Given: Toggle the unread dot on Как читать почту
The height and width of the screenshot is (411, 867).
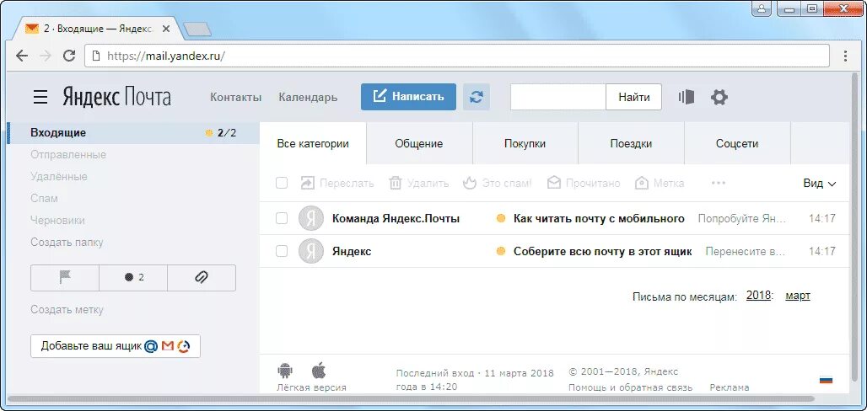Looking at the screenshot, I should [501, 218].
